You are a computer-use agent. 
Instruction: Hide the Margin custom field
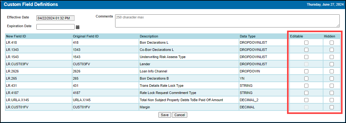(x=332, y=107)
